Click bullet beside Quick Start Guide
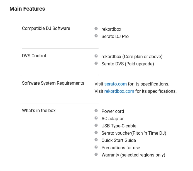The width and height of the screenshot is (193, 171). 96,140
